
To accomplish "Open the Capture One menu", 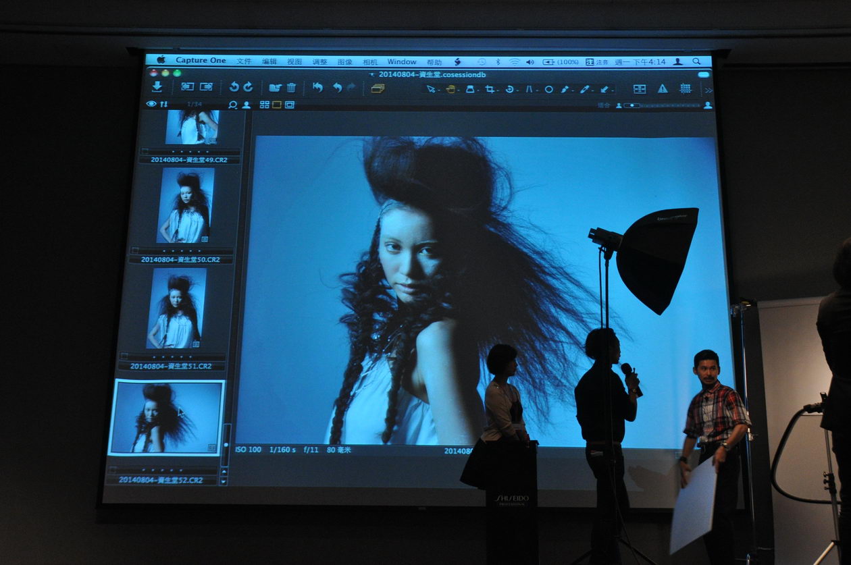I will pos(201,61).
